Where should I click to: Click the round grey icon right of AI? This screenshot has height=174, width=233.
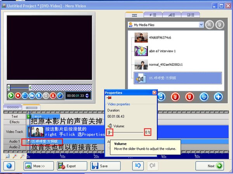point(220,25)
